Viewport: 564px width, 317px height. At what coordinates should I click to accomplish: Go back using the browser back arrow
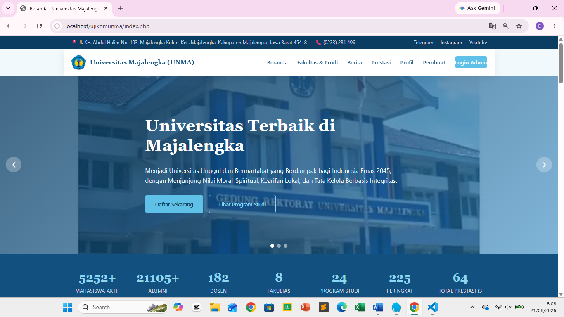click(9, 26)
